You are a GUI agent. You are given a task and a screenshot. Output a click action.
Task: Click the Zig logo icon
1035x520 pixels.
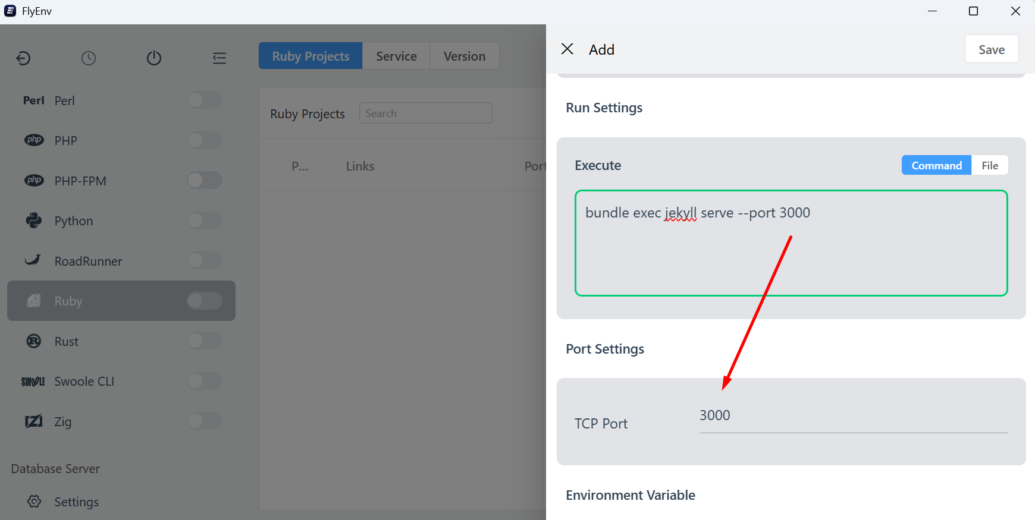pos(34,421)
